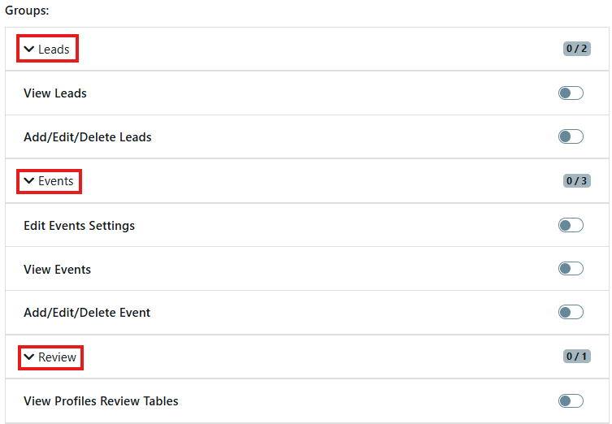Collapse the Leads group chevron
The width and height of the screenshot is (612, 424).
point(29,50)
